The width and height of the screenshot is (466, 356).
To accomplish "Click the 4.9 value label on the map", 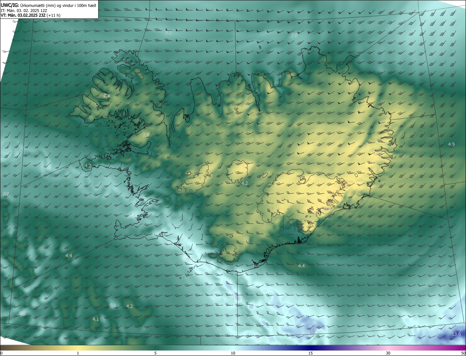I will [x=451, y=145].
